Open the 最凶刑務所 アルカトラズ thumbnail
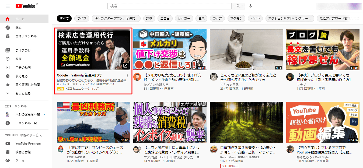This screenshot has width=363, height=168. [x=93, y=122]
